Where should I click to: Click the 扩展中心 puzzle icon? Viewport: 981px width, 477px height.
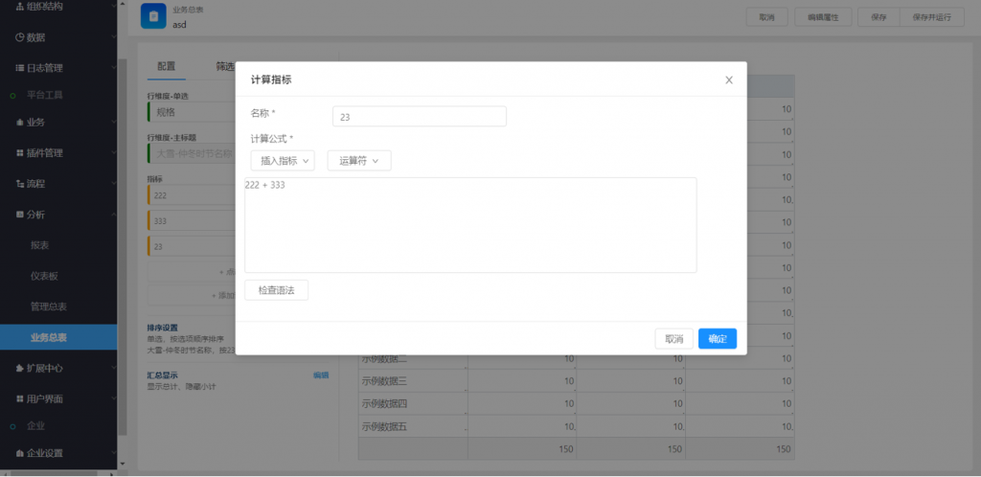coord(19,368)
